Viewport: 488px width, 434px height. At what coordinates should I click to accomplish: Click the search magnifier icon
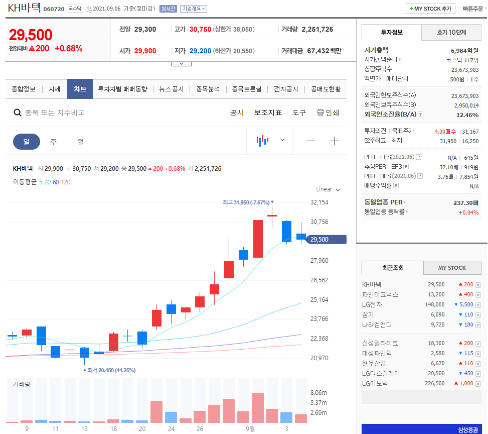[18, 113]
